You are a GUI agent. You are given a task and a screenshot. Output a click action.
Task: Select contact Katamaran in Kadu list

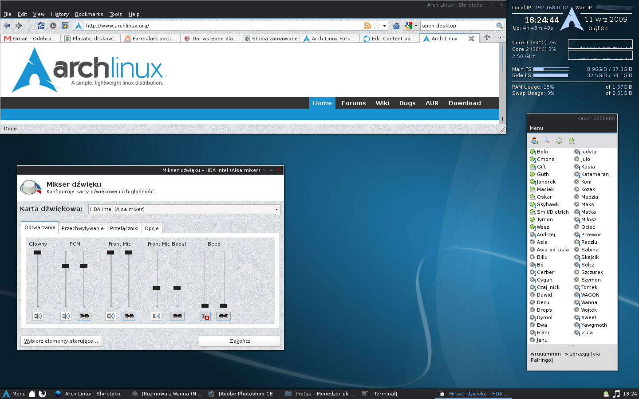(595, 174)
